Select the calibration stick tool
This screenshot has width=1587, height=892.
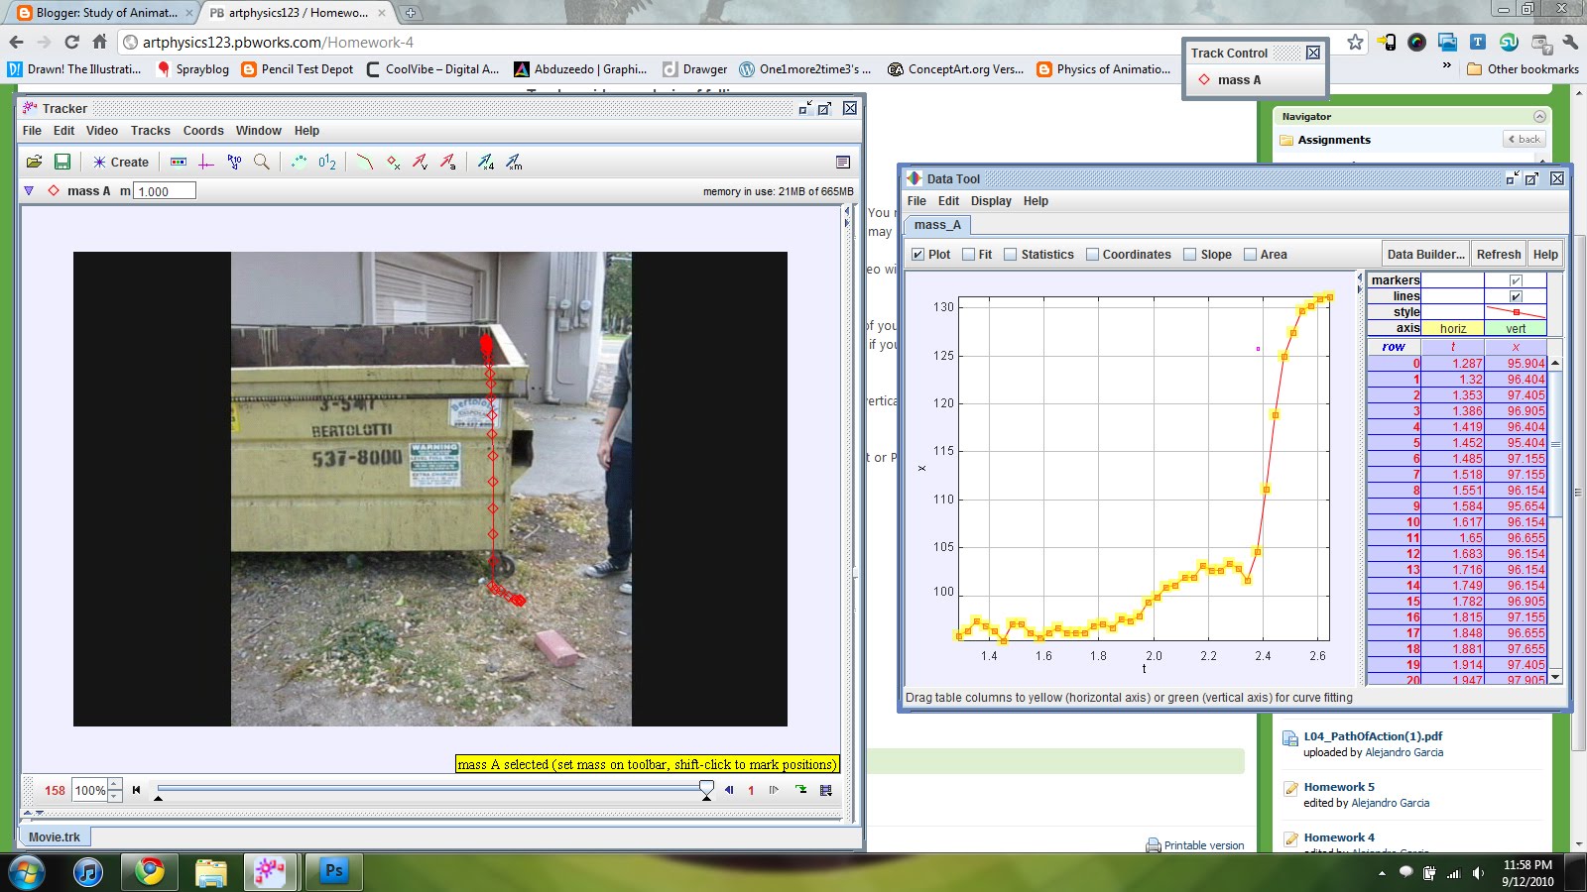234,162
